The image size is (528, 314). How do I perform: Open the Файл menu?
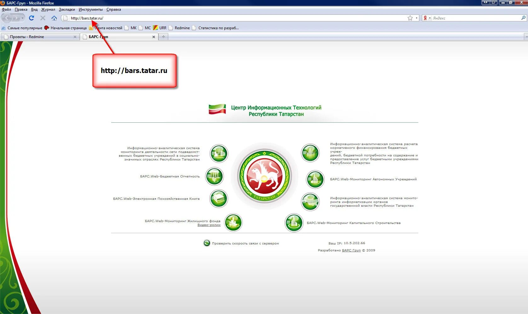tap(6, 9)
